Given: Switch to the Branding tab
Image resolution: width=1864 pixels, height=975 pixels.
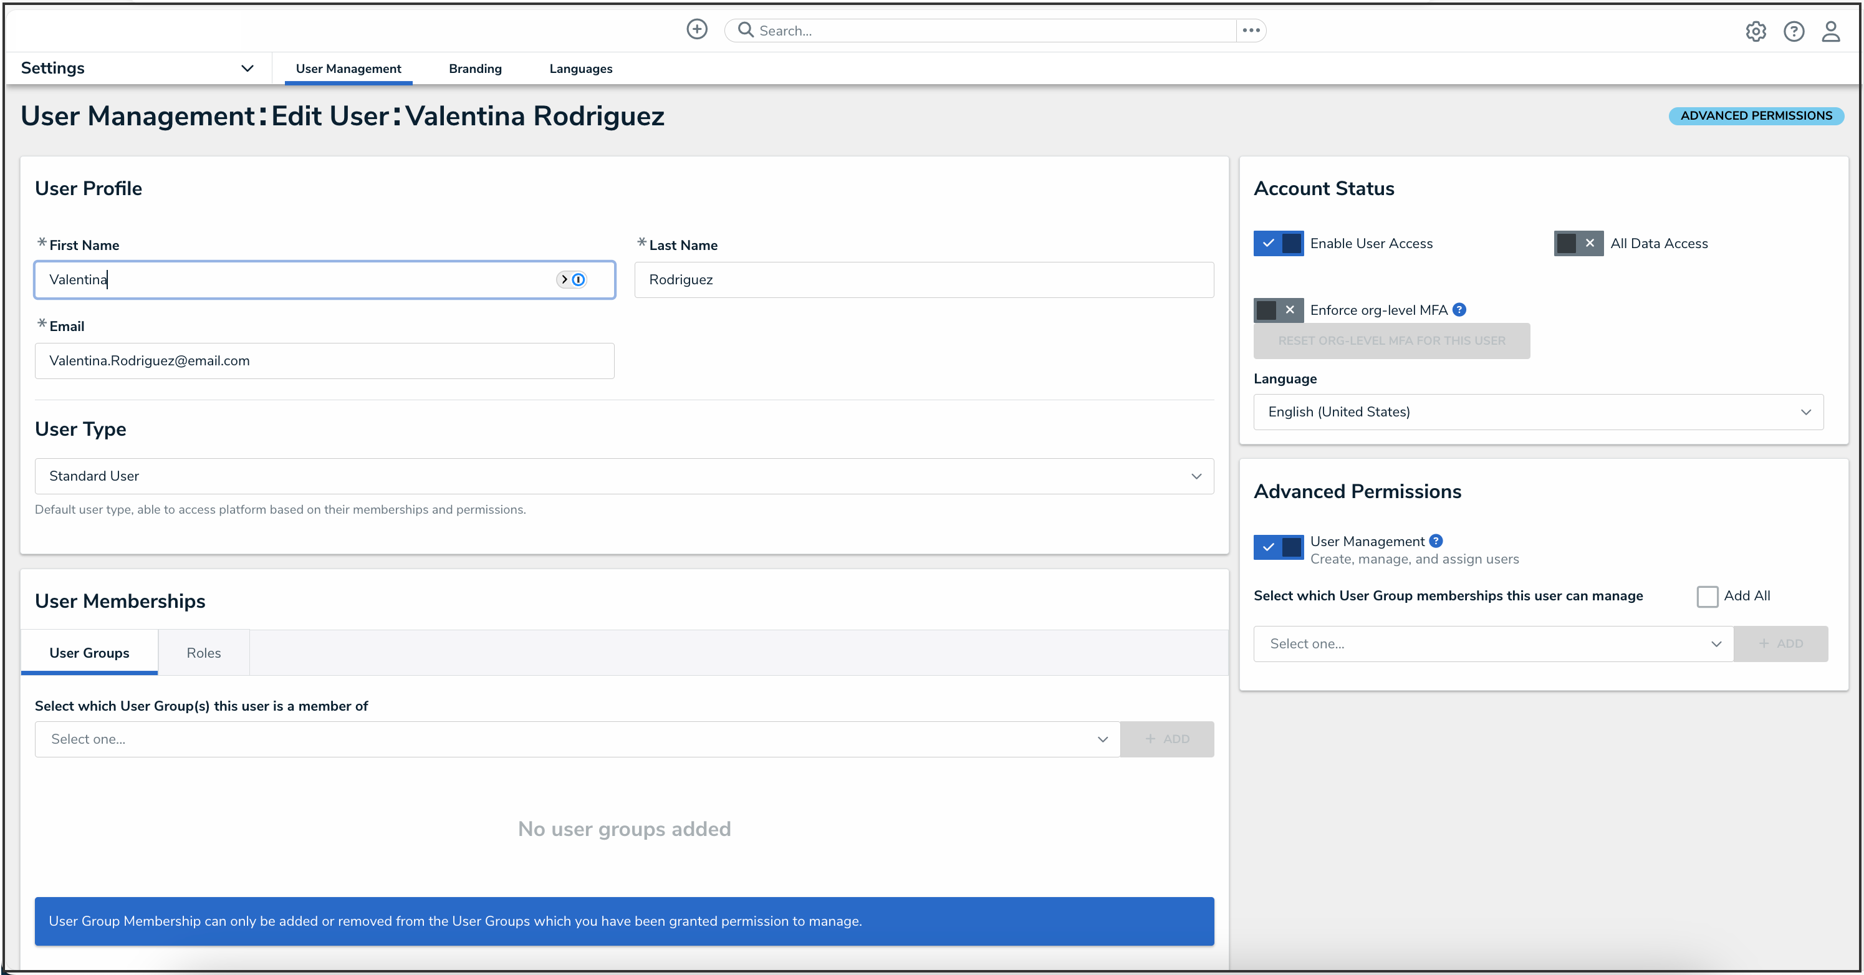Looking at the screenshot, I should point(474,69).
